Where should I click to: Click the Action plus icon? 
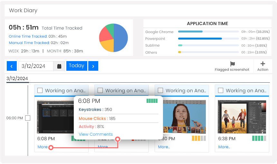pyautogui.click(x=263, y=64)
